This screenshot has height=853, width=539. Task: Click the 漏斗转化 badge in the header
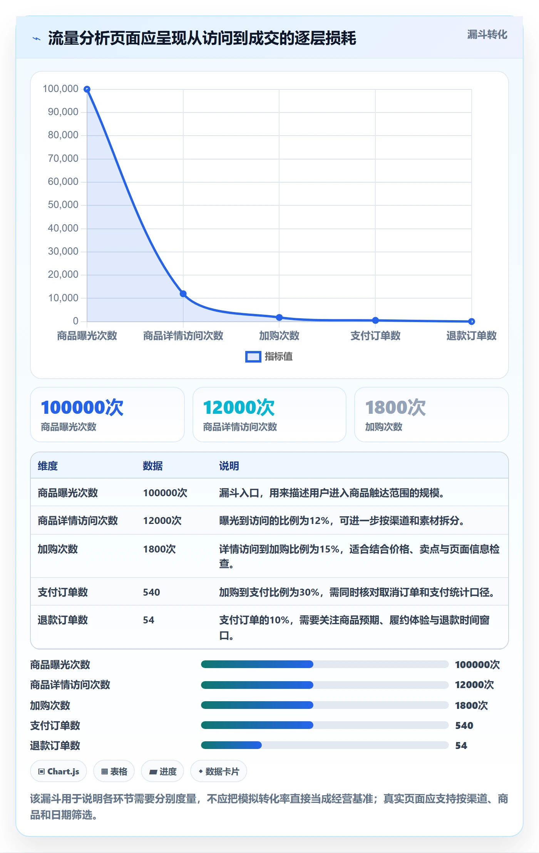click(487, 35)
